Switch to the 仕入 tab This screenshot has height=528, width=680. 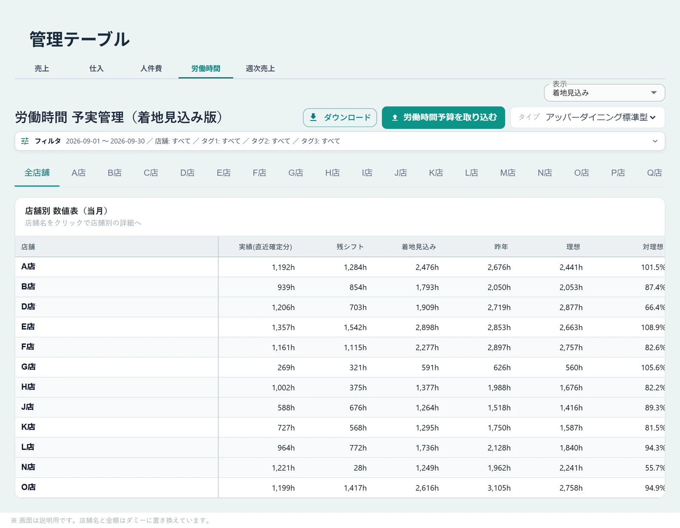pos(96,68)
